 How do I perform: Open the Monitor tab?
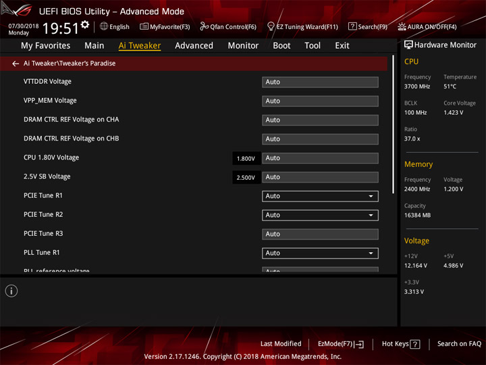[243, 46]
